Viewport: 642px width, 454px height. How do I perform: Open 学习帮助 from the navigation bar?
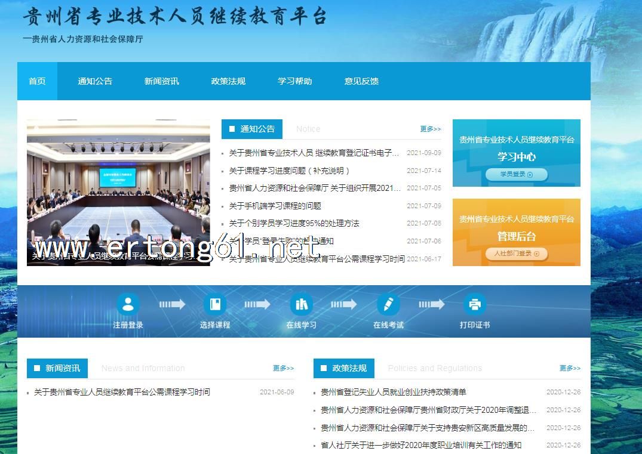click(294, 81)
